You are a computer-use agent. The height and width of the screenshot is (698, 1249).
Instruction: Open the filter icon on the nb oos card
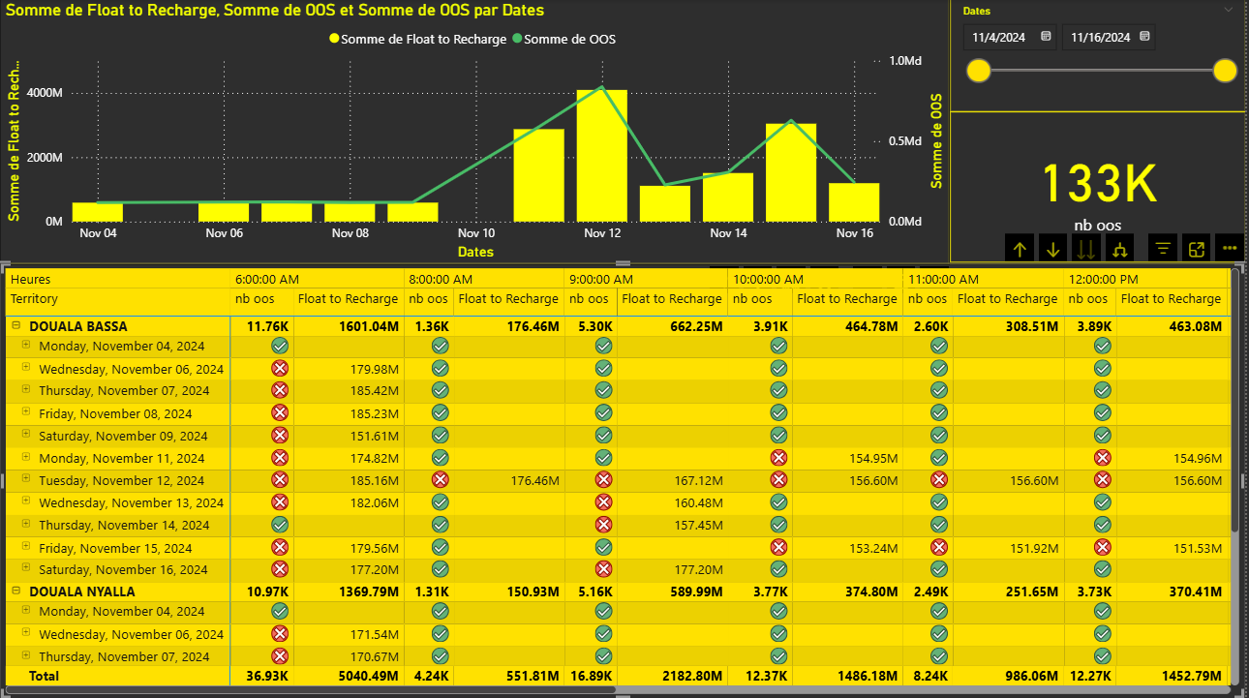(x=1162, y=248)
